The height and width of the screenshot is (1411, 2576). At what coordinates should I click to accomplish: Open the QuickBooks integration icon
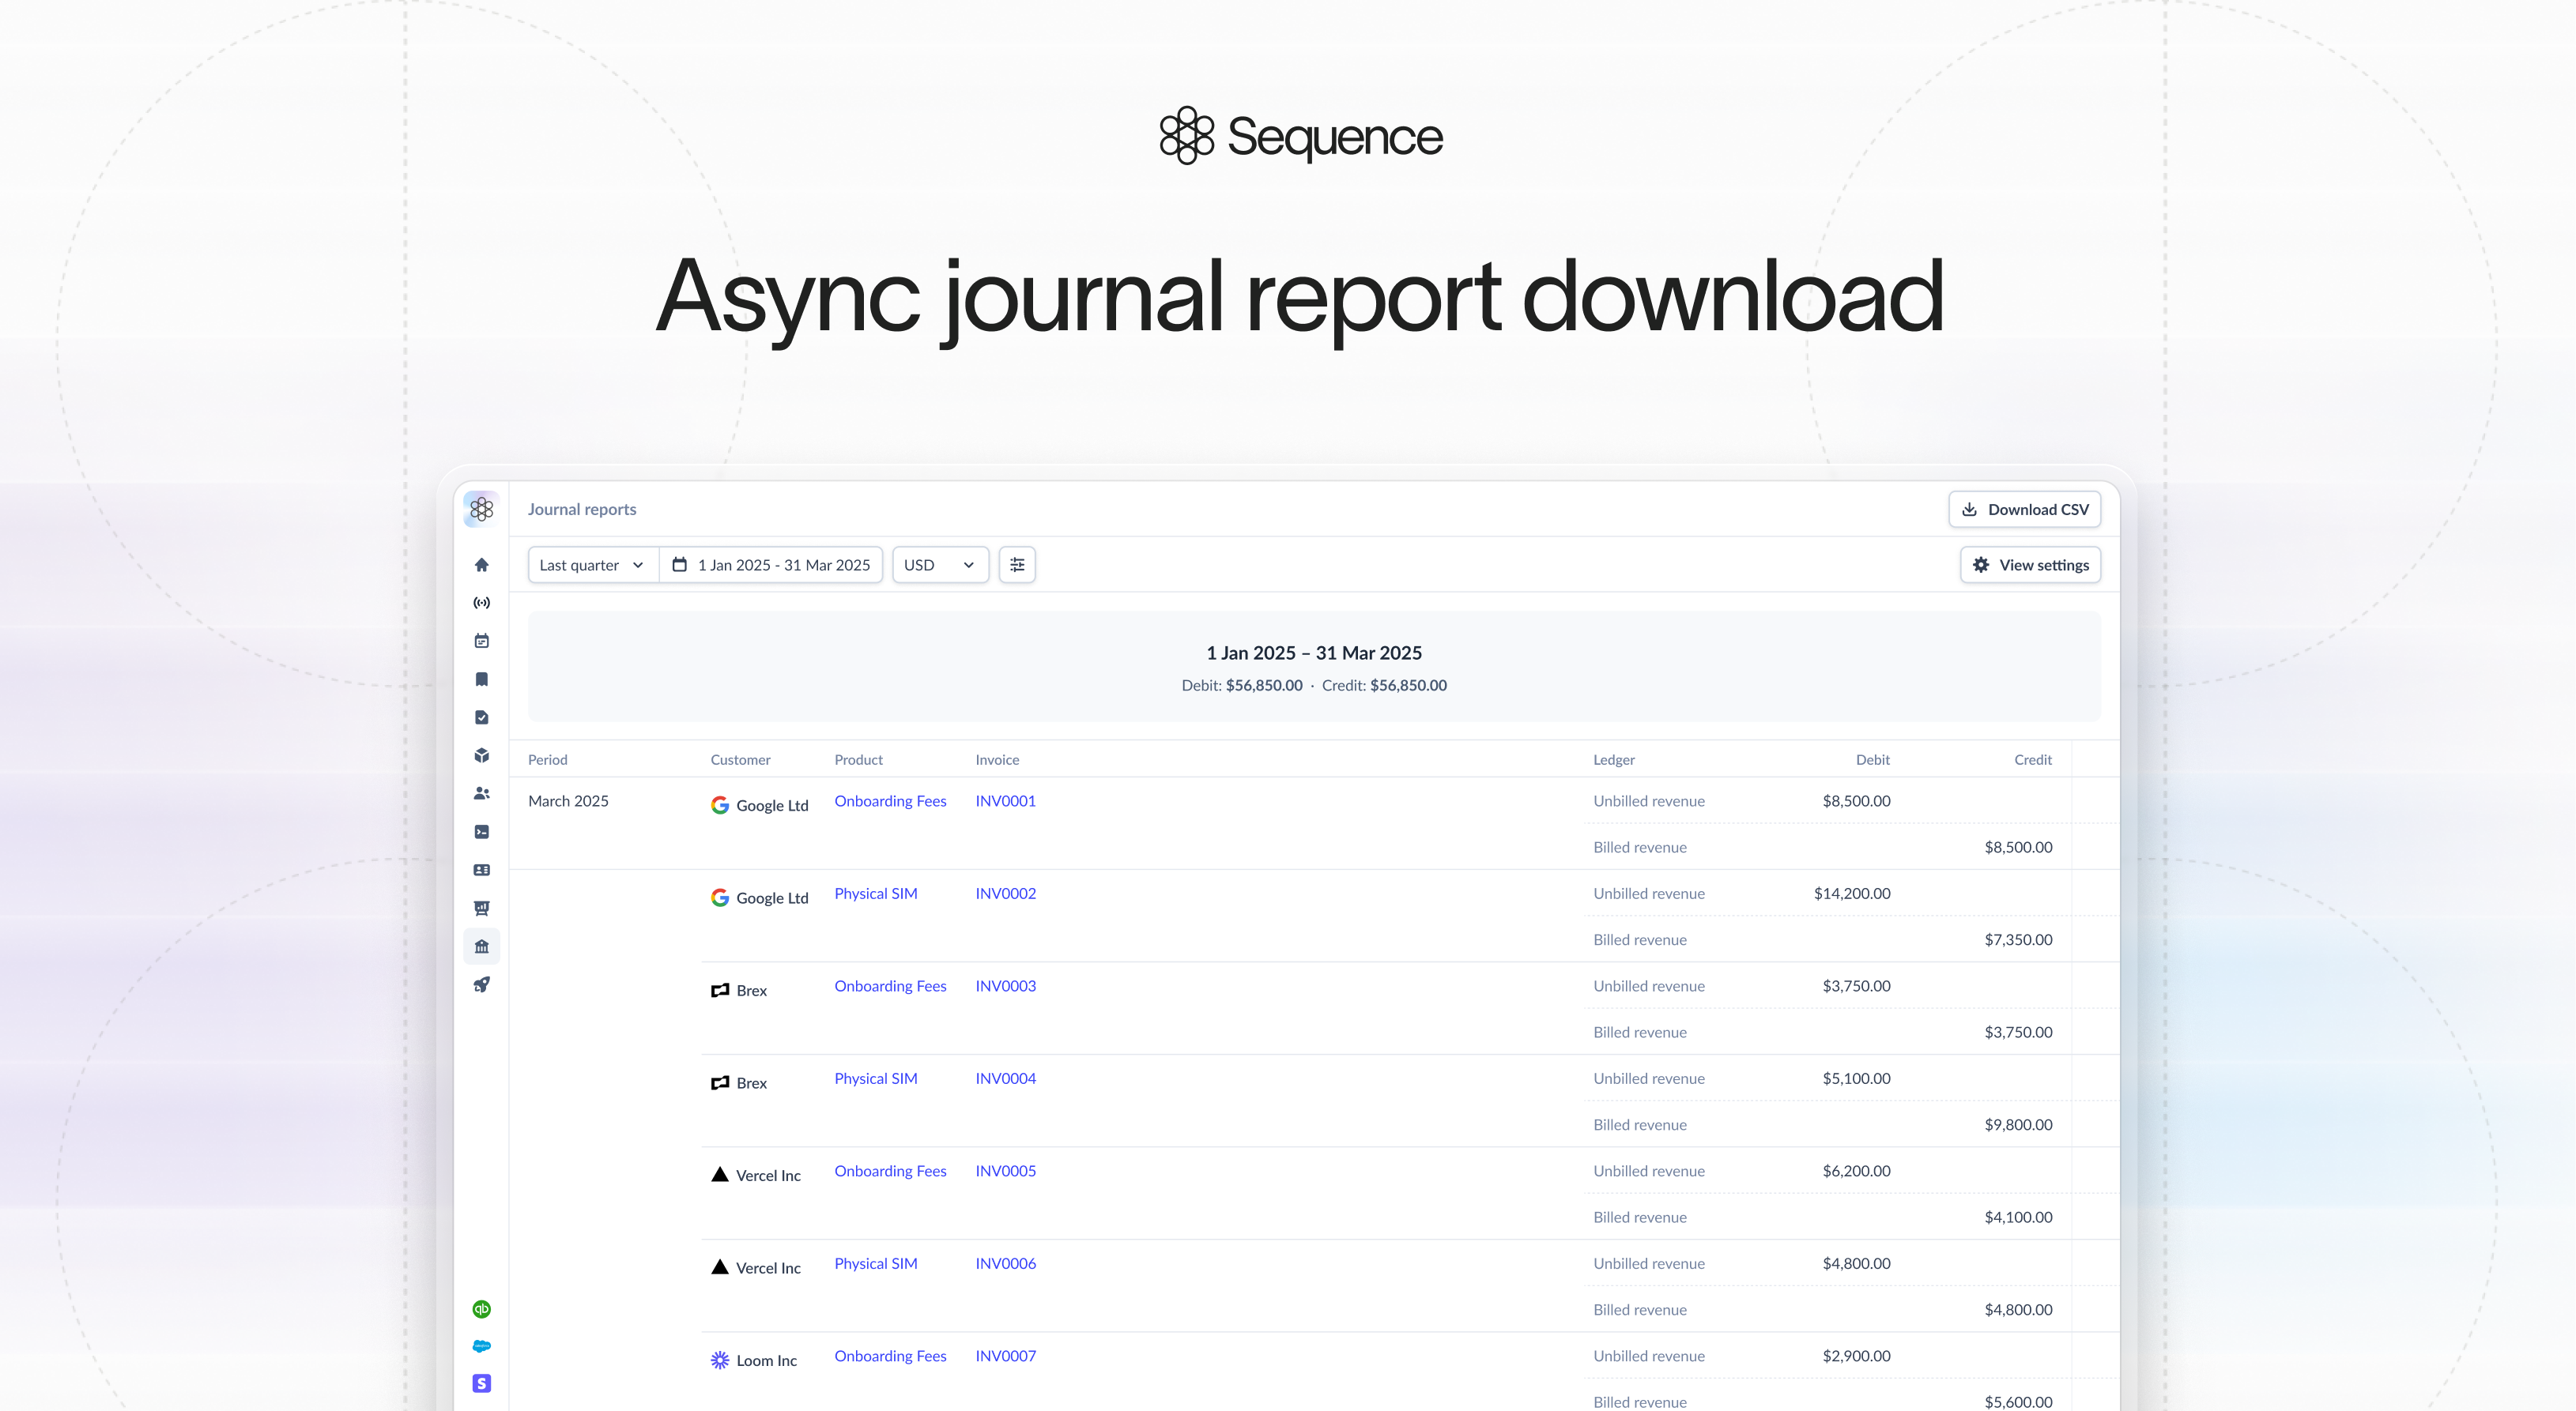click(x=481, y=1309)
